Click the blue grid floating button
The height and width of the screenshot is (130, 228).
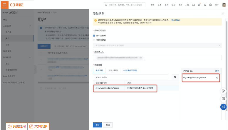[x=223, y=107]
